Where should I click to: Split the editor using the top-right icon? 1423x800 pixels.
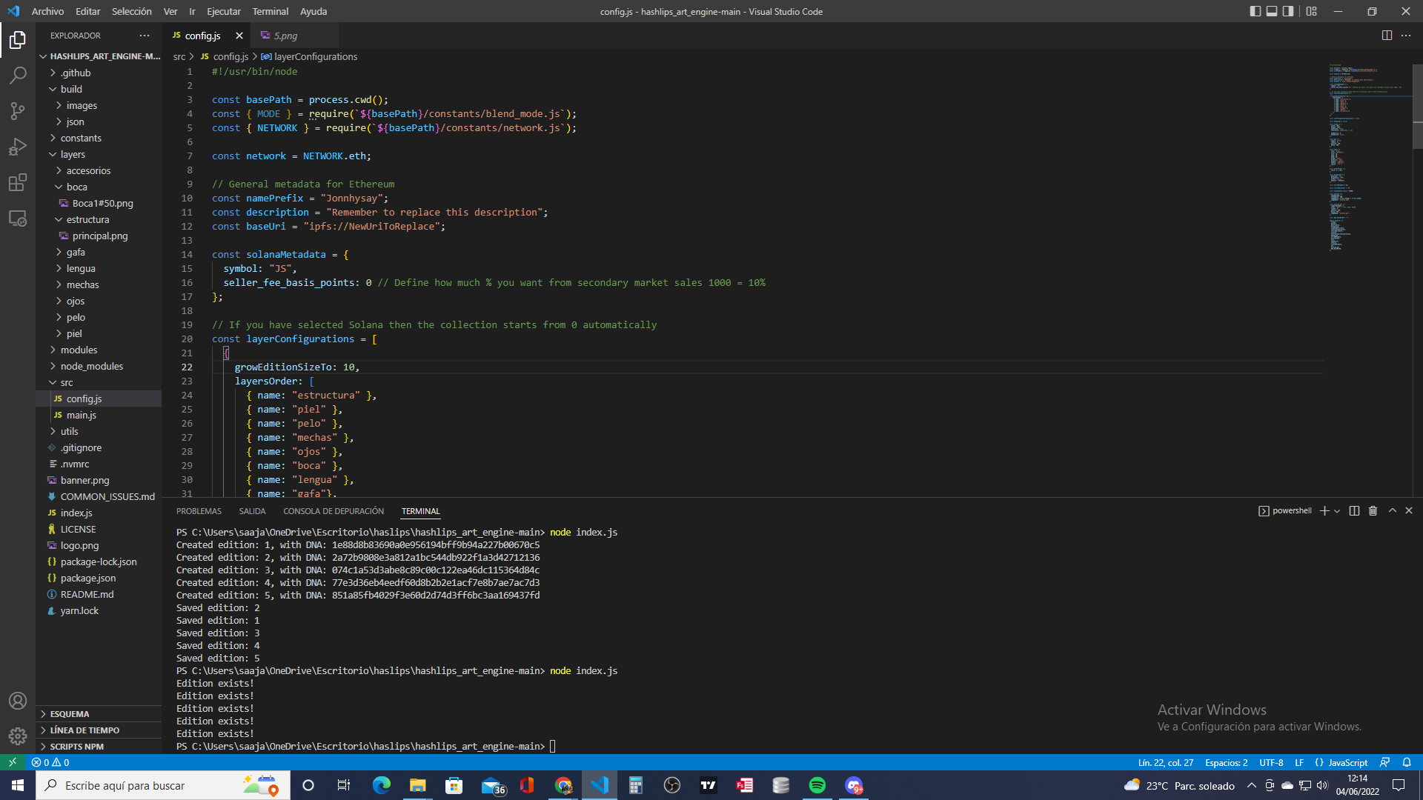click(x=1387, y=35)
